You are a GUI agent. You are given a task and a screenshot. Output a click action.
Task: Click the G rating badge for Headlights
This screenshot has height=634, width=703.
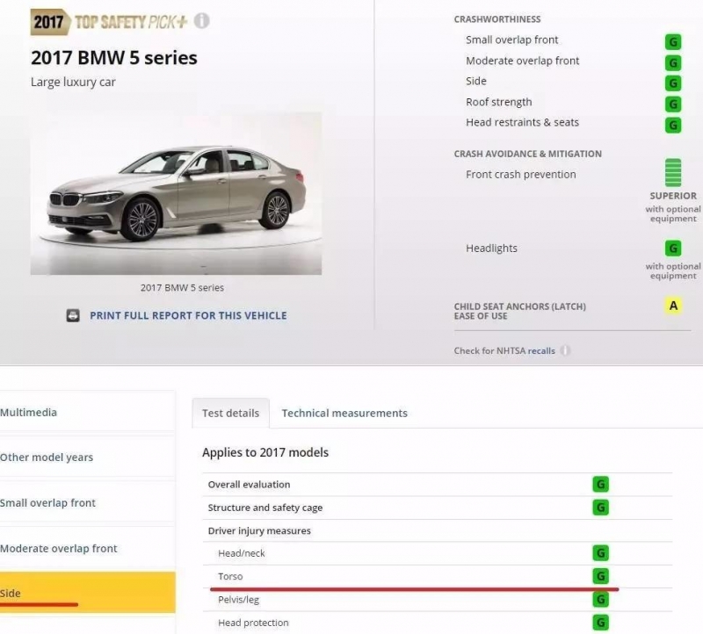672,249
